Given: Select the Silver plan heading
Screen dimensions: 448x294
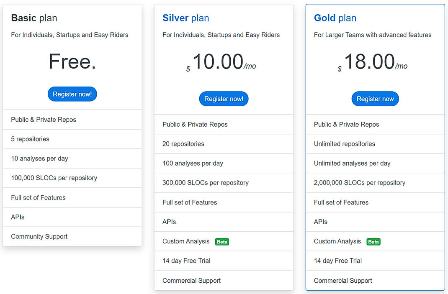Looking at the screenshot, I should coord(185,18).
